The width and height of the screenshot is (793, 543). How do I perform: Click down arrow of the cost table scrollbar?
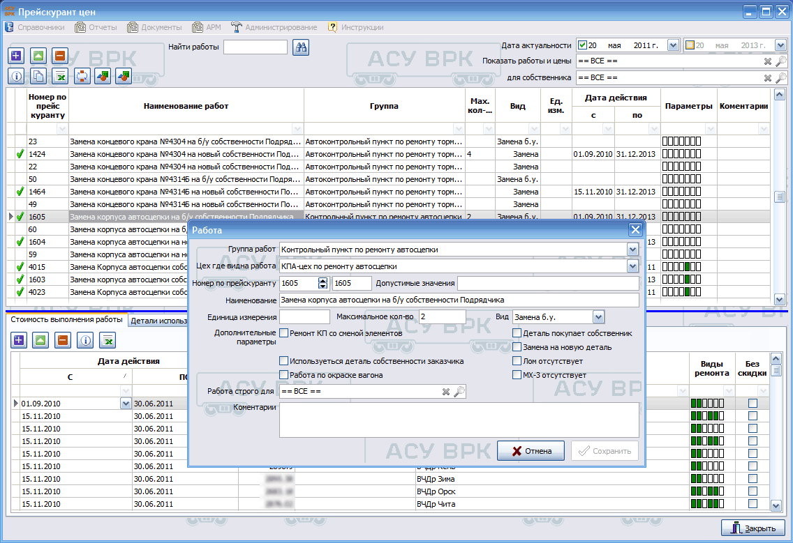776,505
